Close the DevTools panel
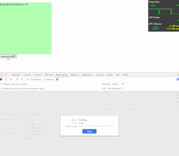This screenshot has height=156, width=179. click(178, 75)
